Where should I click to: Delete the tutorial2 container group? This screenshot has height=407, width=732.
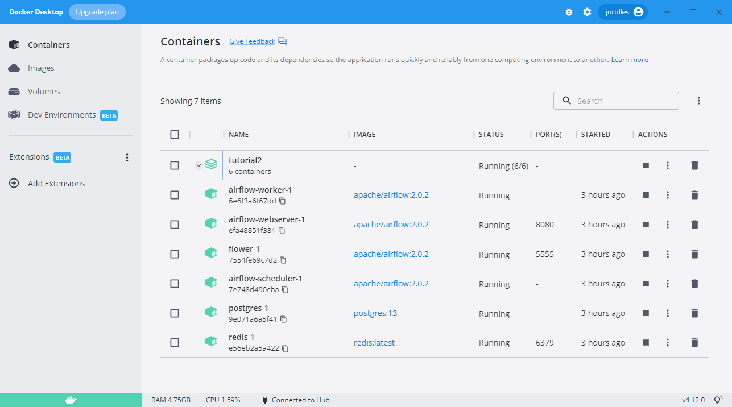tap(694, 165)
